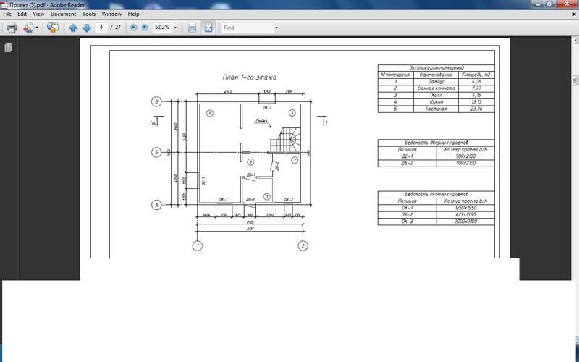
Task: Click the vertical scrollbar thumb
Action: click(x=575, y=80)
